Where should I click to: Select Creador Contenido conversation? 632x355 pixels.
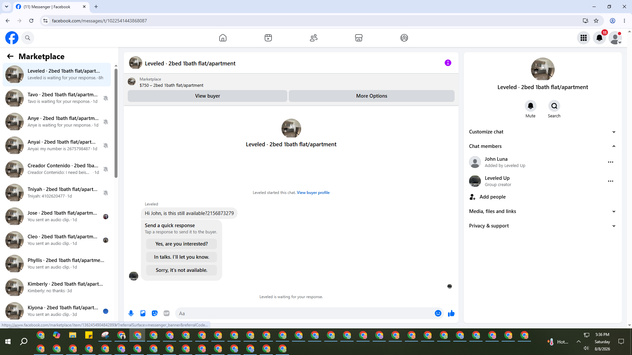tap(57, 169)
